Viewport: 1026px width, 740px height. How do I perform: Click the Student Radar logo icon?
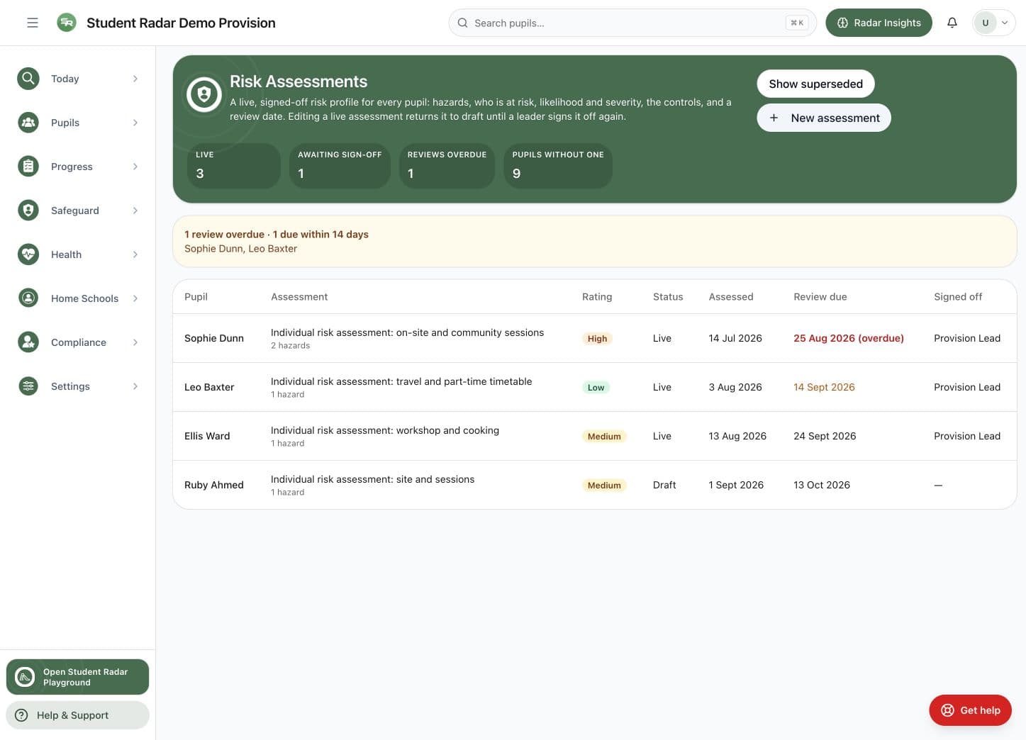pyautogui.click(x=67, y=23)
